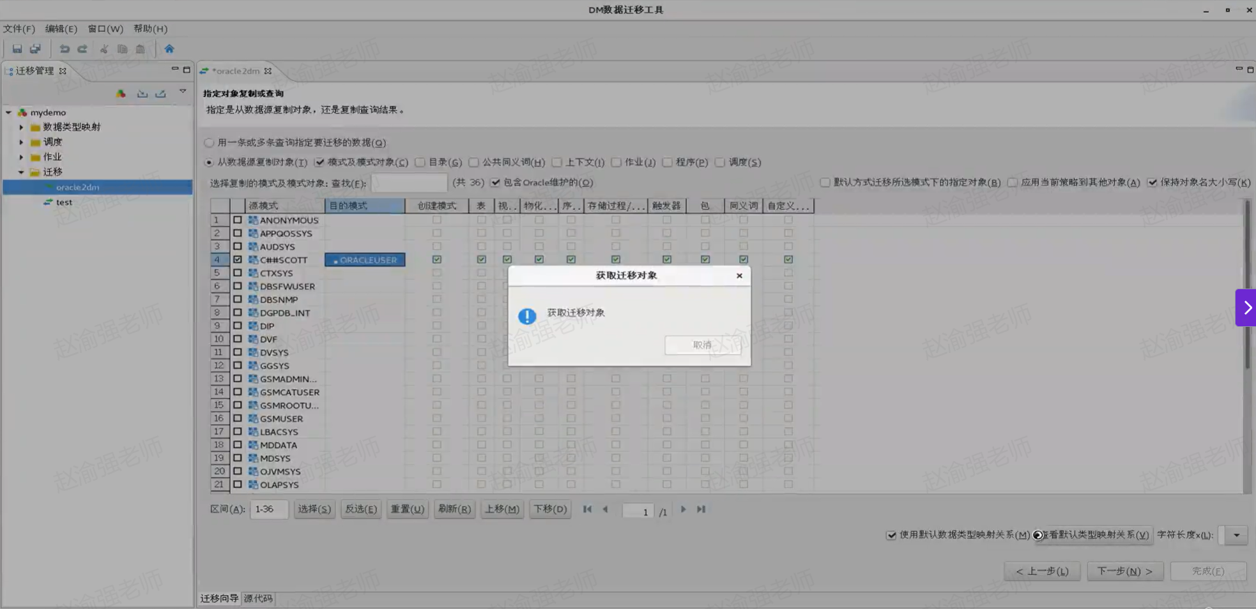Open 帮助(H) menu
Image resolution: width=1256 pixels, height=609 pixels.
(150, 29)
